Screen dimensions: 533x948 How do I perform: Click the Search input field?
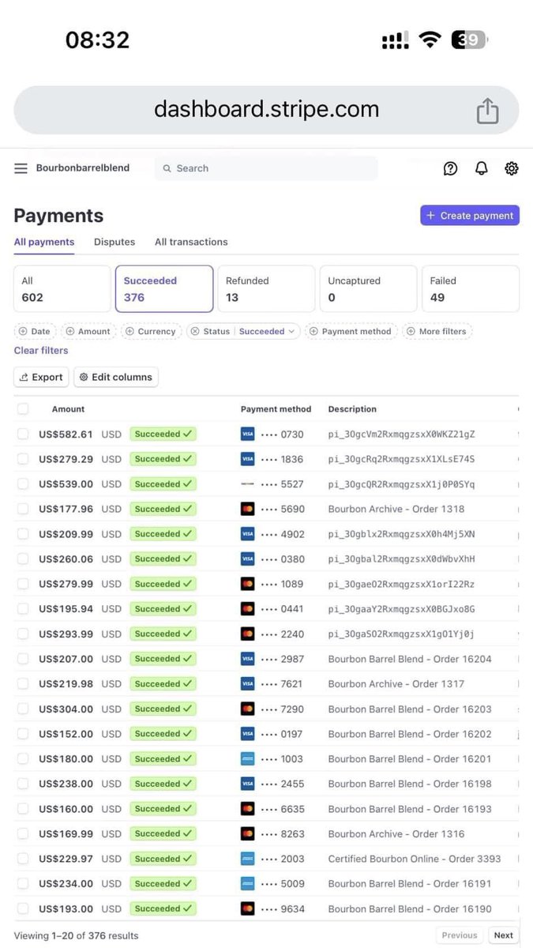point(266,168)
